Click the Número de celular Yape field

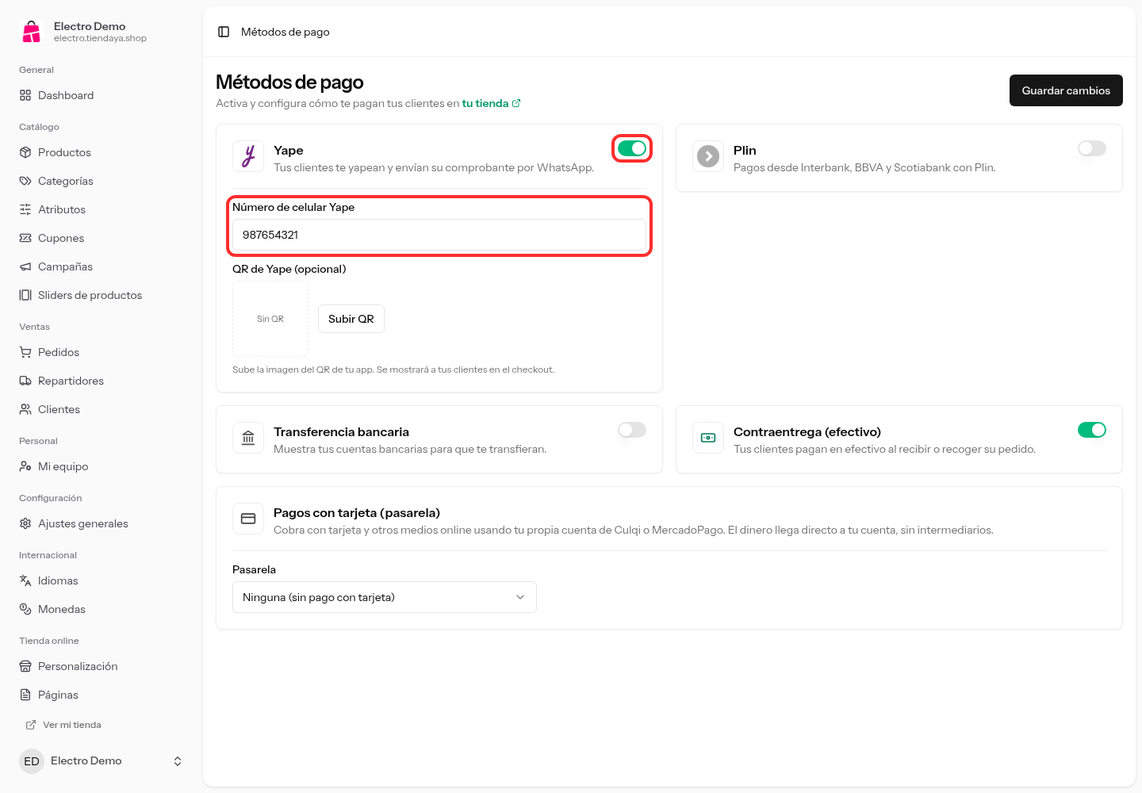(x=439, y=235)
